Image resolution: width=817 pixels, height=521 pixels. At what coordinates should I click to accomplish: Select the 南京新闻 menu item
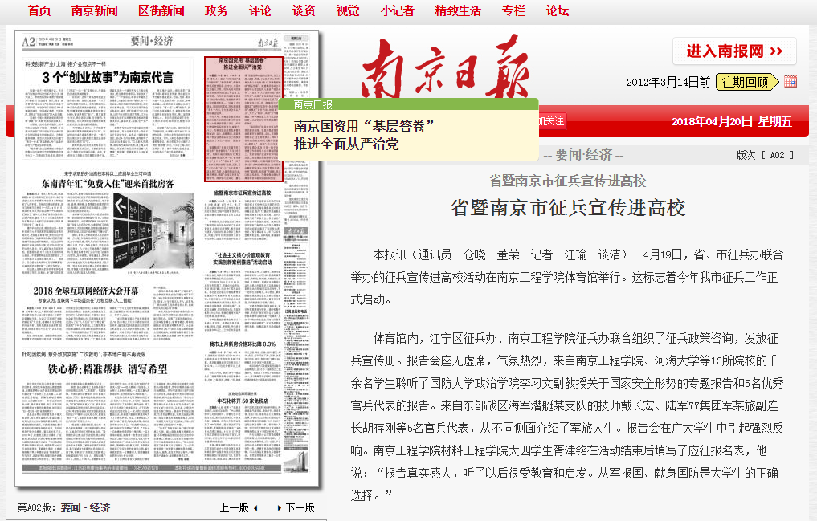click(x=94, y=10)
